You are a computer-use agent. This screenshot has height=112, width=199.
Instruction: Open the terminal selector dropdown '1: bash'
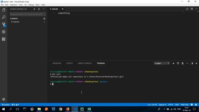point(162,63)
